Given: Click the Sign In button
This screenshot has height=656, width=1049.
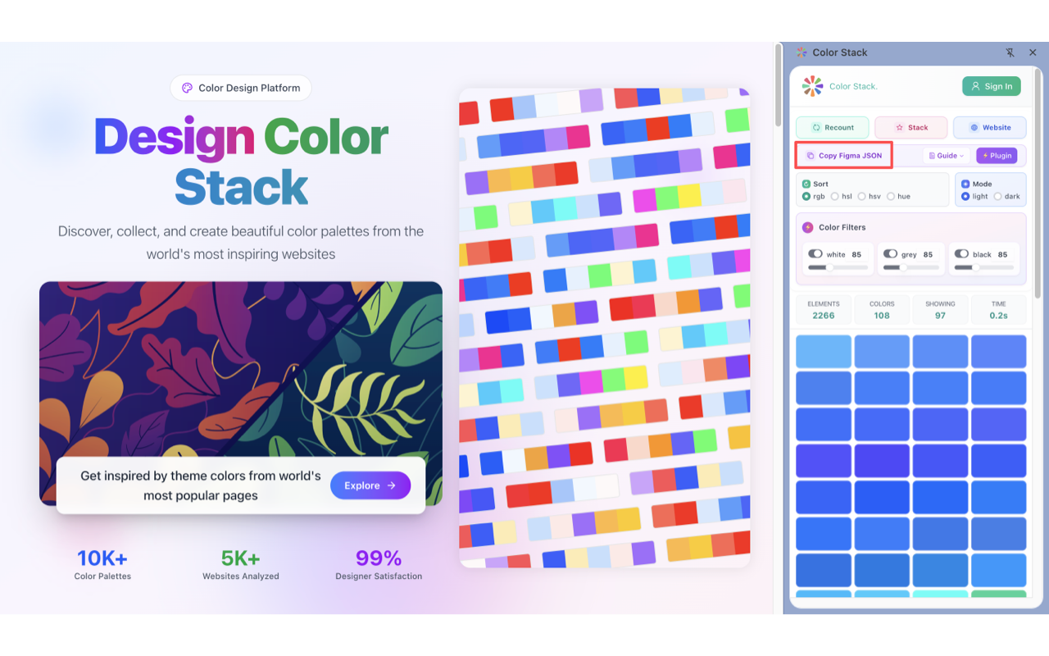Looking at the screenshot, I should pos(992,86).
